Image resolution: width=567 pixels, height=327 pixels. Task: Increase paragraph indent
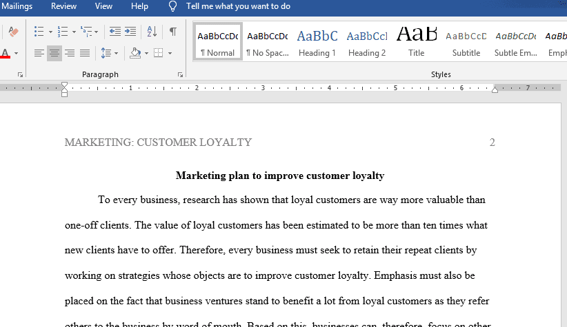[130, 32]
